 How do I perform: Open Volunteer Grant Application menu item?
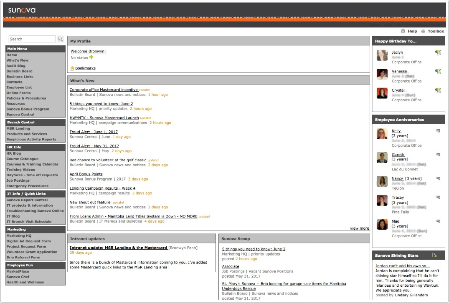(32, 252)
